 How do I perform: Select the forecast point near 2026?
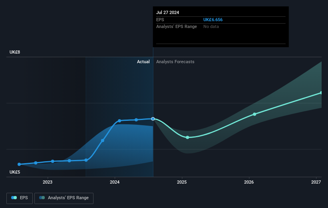[x=254, y=114]
